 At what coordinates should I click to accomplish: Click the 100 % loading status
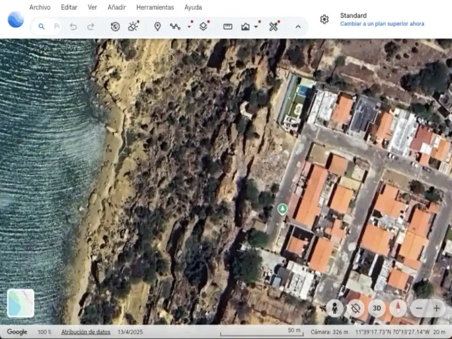(x=44, y=332)
